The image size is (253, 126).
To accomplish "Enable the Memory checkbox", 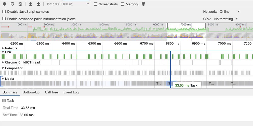I will tap(123, 4).
